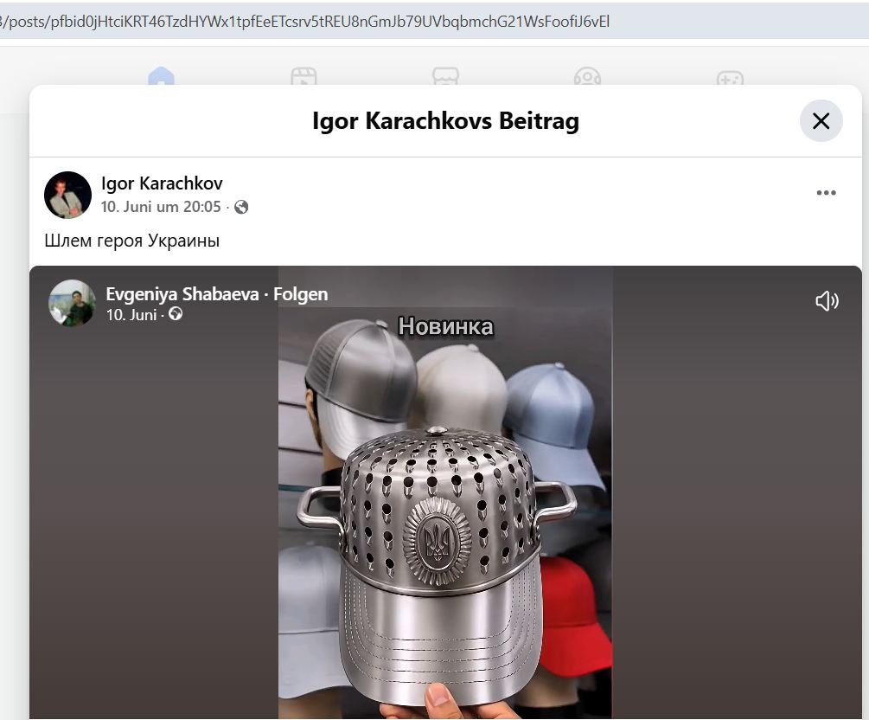Close Igor Karachkov's post dialog
Viewport: 869px width, 720px height.
821,121
